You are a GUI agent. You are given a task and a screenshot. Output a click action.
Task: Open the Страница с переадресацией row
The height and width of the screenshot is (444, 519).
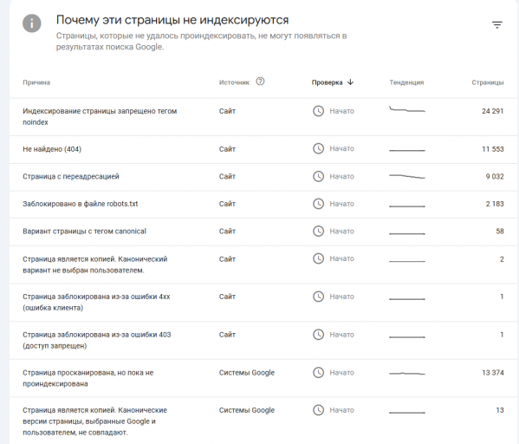pyautogui.click(x=263, y=177)
